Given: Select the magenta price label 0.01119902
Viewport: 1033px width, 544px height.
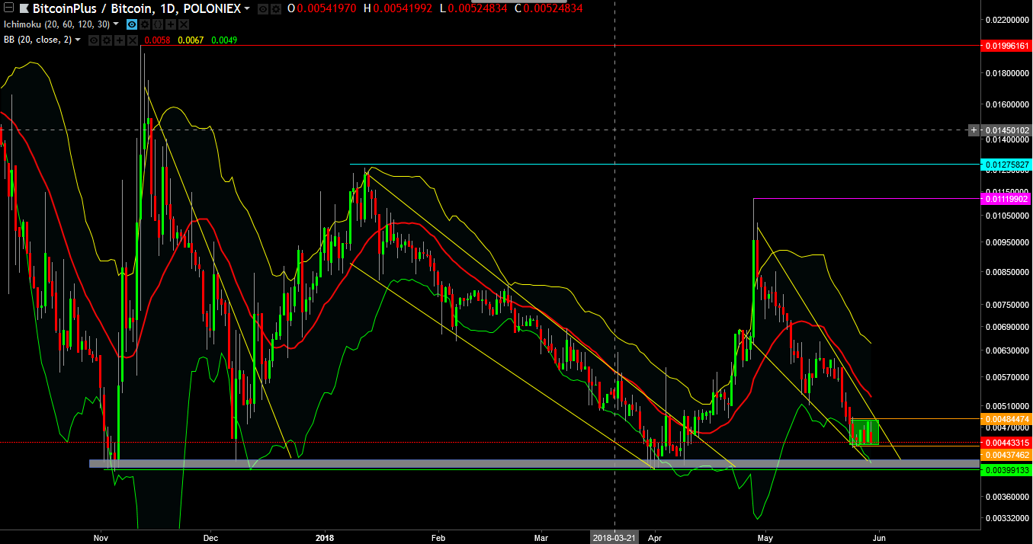Looking at the screenshot, I should tap(1007, 198).
